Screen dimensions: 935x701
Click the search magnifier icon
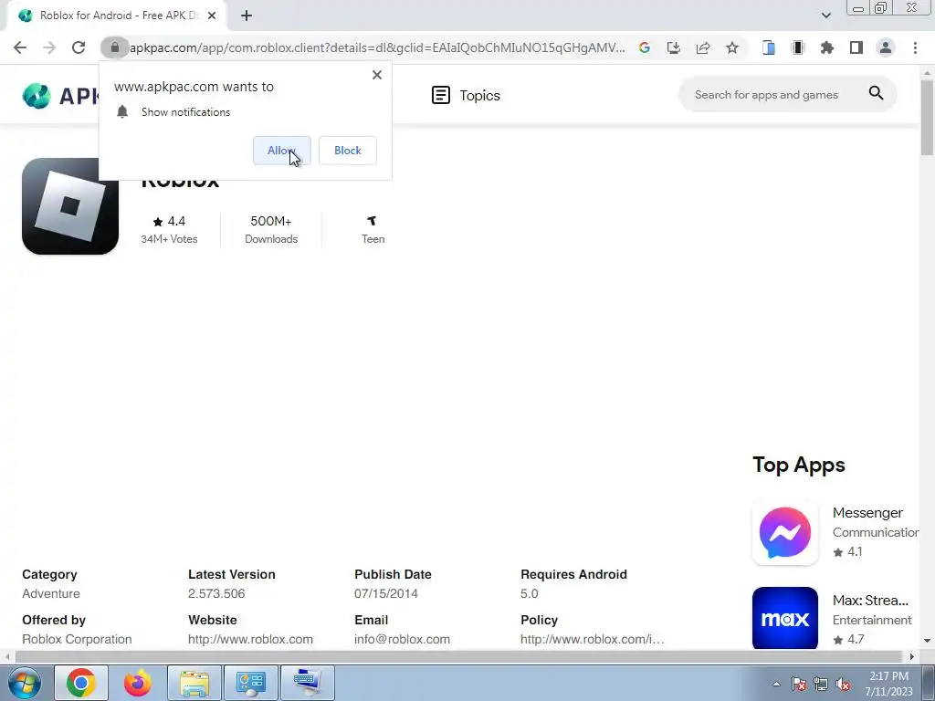[876, 93]
